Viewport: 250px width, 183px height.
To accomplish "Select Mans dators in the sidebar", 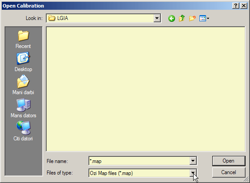I will click(x=23, y=108).
